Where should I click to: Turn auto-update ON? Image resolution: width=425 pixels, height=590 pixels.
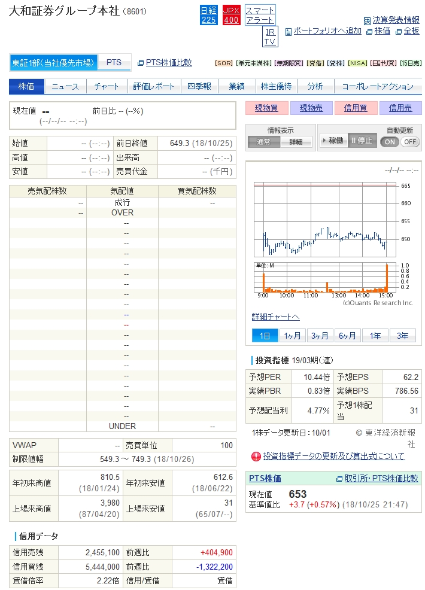point(390,142)
